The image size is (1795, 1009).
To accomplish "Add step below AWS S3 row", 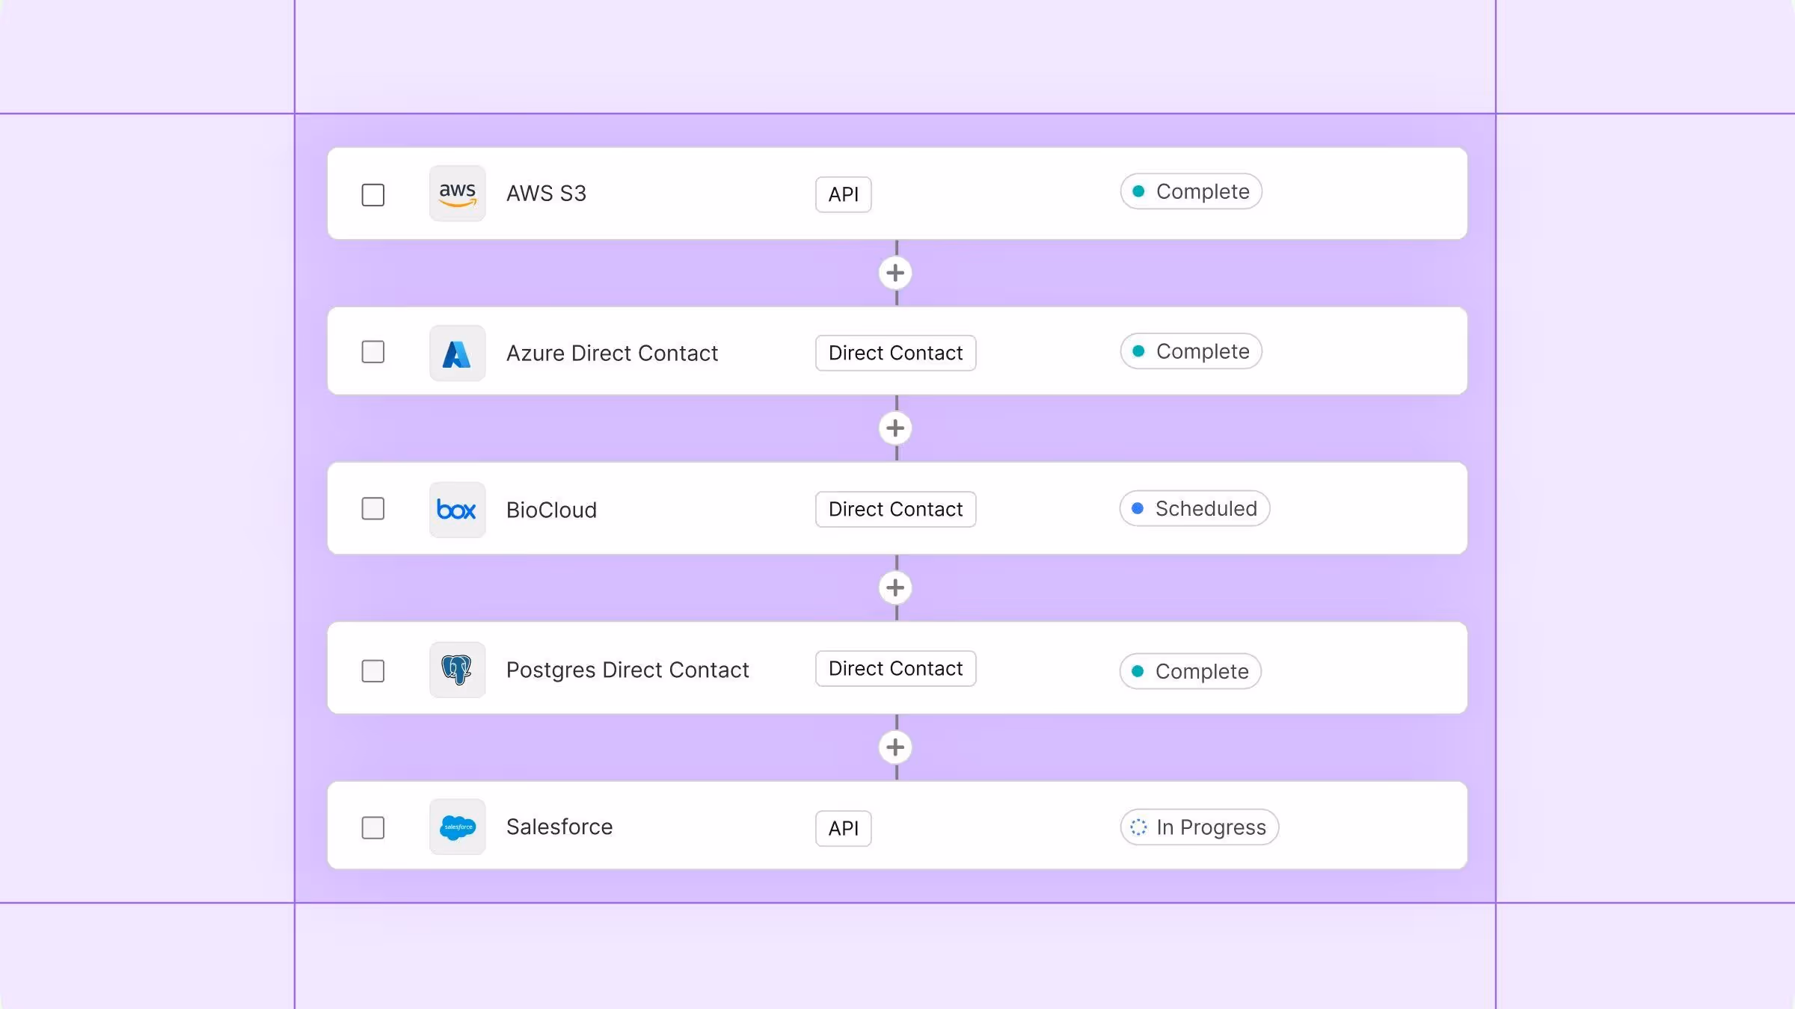I will tap(895, 273).
